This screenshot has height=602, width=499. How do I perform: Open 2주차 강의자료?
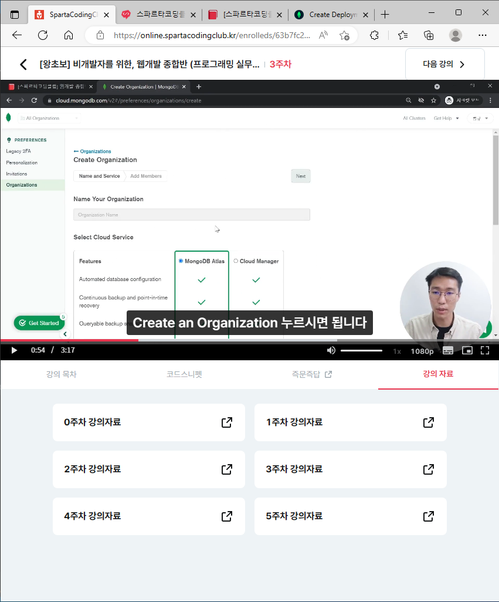149,469
